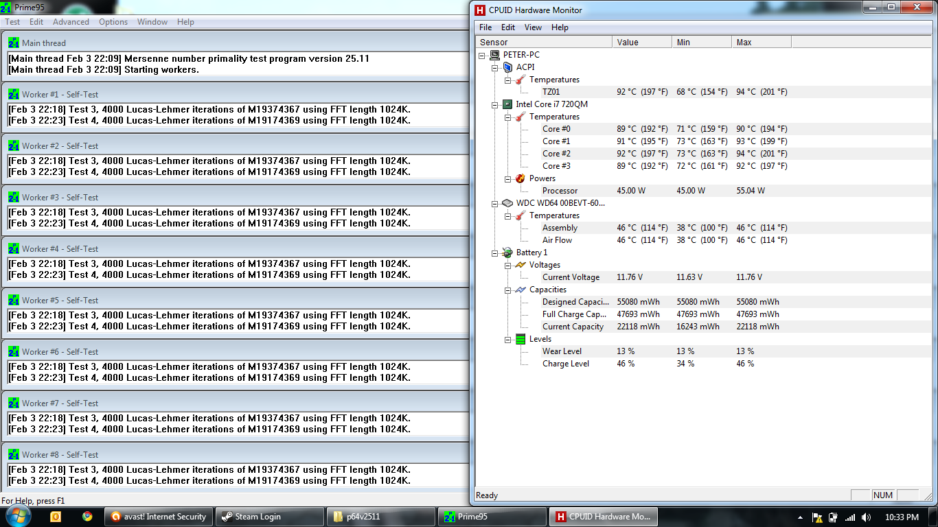
Task: Collapse the Intel Core i7 720QM node
Action: click(x=495, y=105)
